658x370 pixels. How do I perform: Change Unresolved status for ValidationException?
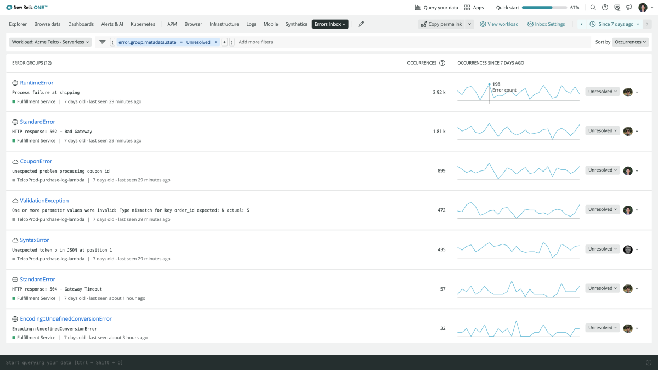pos(603,209)
